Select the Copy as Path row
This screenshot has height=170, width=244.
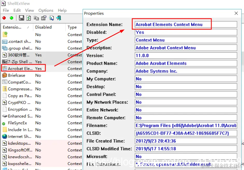click(x=42, y=96)
